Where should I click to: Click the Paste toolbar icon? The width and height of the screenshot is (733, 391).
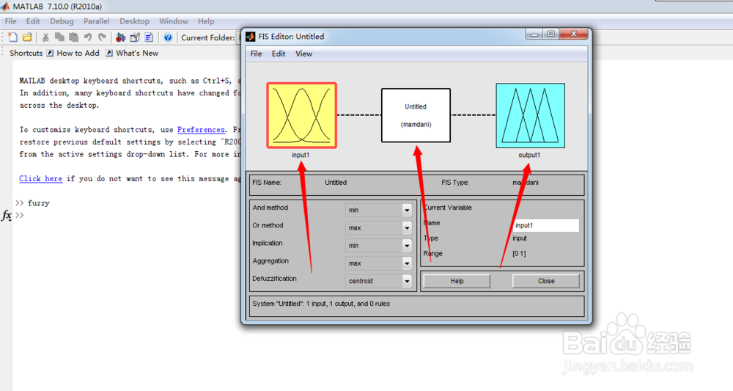click(73, 37)
